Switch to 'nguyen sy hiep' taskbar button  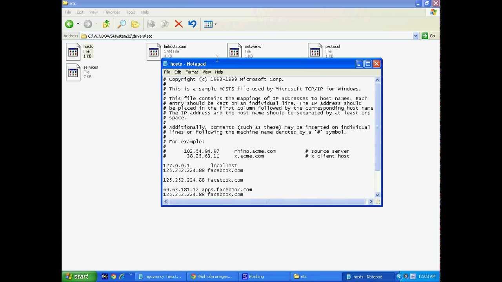click(x=161, y=277)
